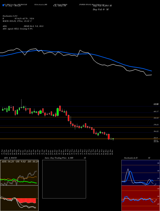Click the empty Intra Day Trading chart box
This screenshot has width=160, height=211.
64,179
